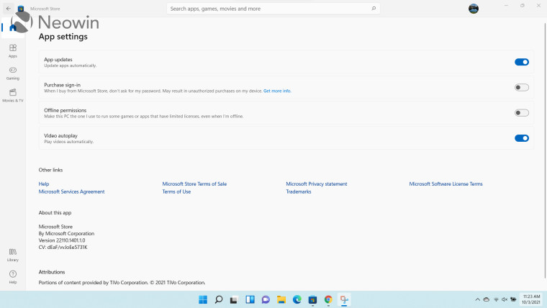
Task: Show hidden system tray icons
Action: (x=478, y=299)
